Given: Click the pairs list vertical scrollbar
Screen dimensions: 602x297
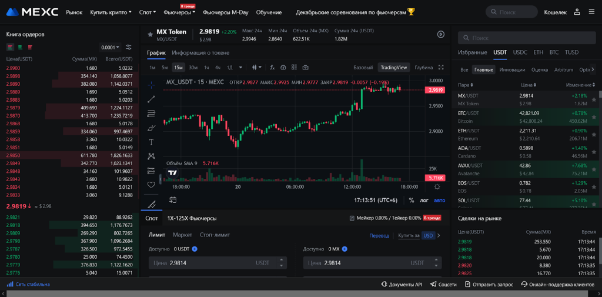Looking at the screenshot, I should (x=600, y=94).
